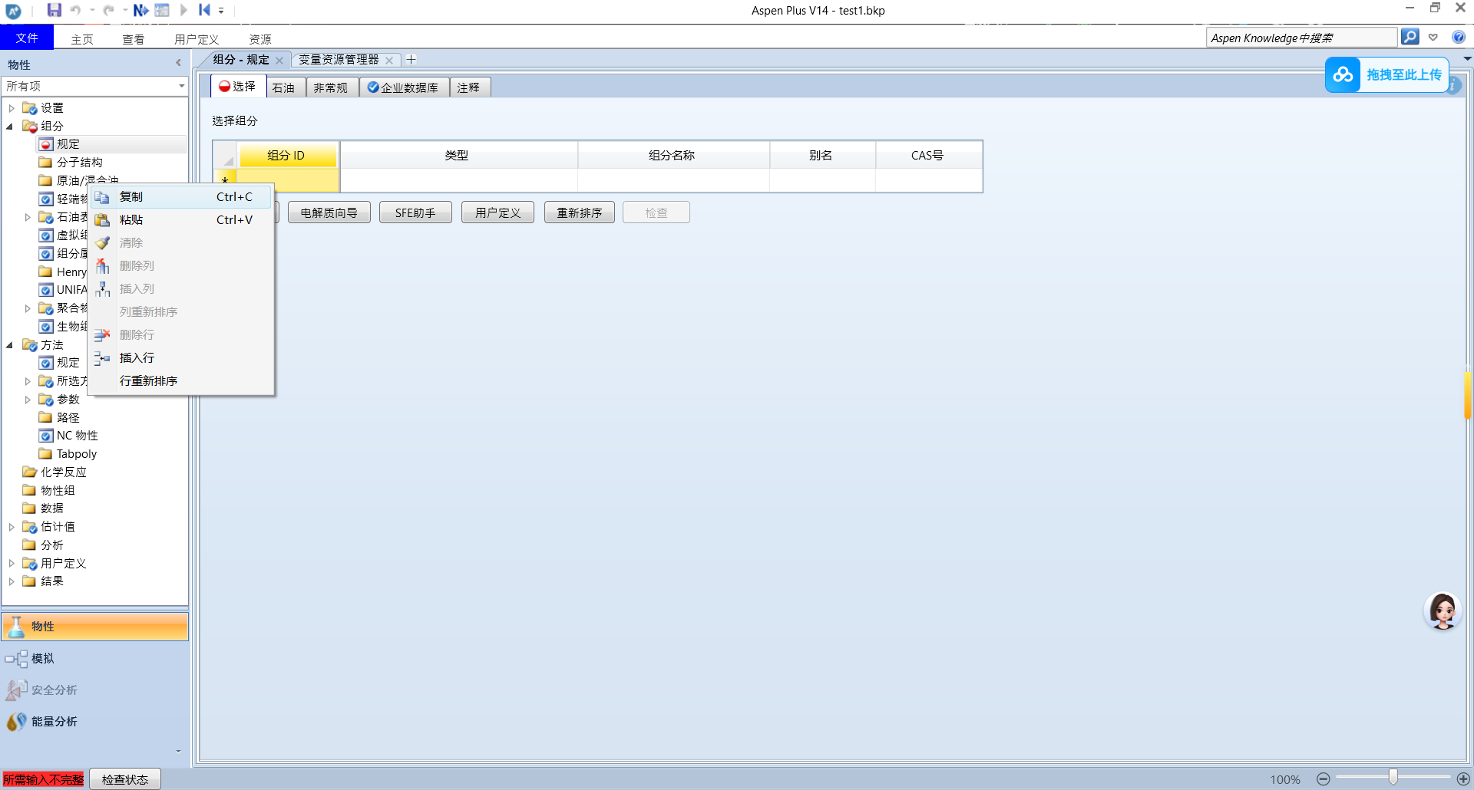
Task: Click the Reset simulation rewind icon
Action: [204, 10]
